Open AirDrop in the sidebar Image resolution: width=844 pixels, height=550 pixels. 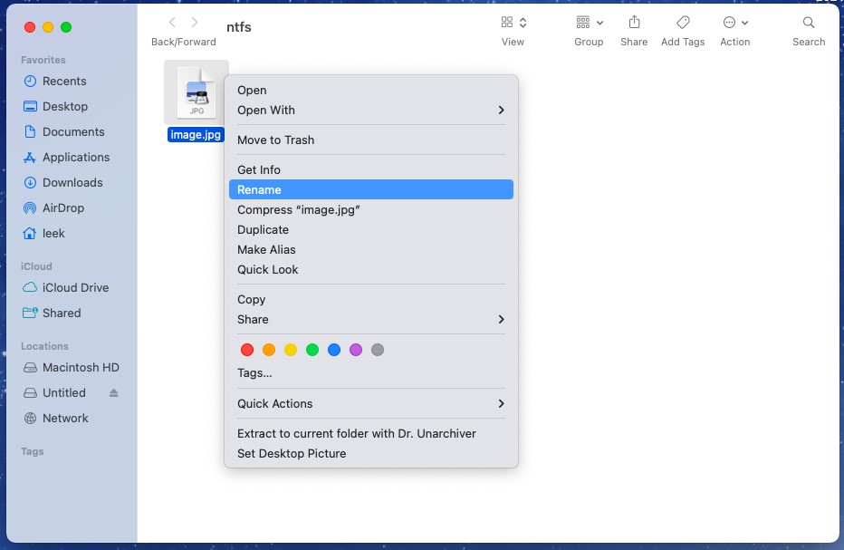[62, 208]
